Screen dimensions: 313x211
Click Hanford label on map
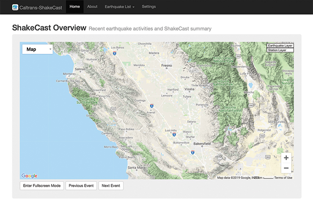173,89
